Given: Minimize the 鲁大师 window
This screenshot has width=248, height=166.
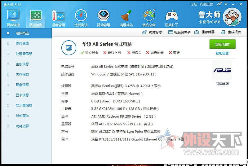Looking at the screenshot, I should coord(233,4).
